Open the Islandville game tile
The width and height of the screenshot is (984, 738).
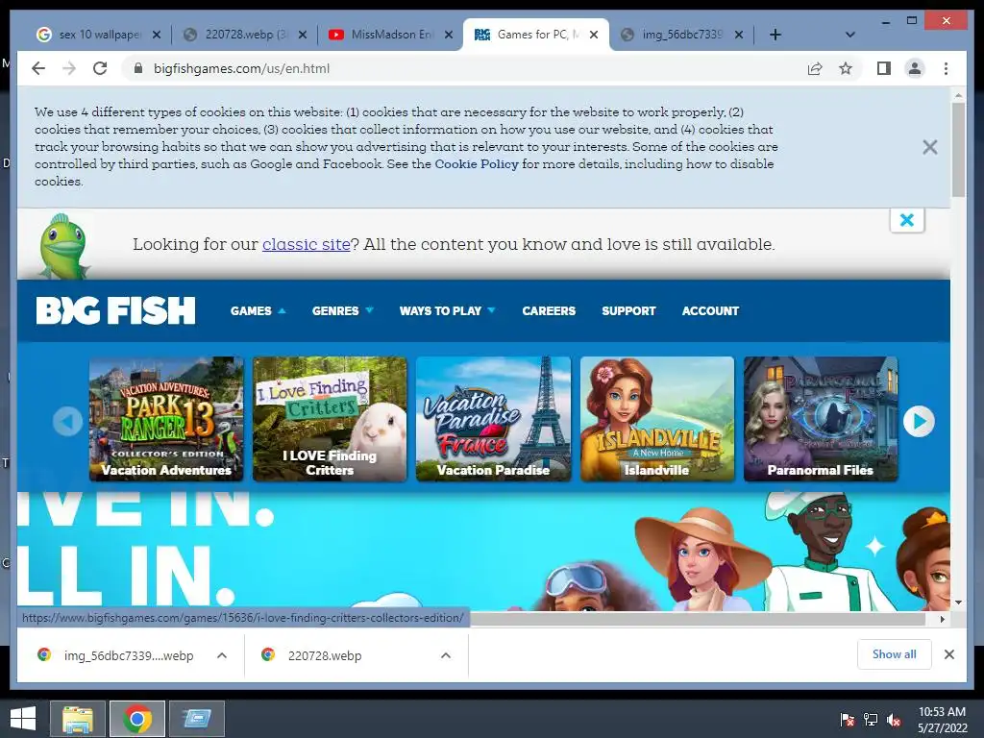point(657,419)
